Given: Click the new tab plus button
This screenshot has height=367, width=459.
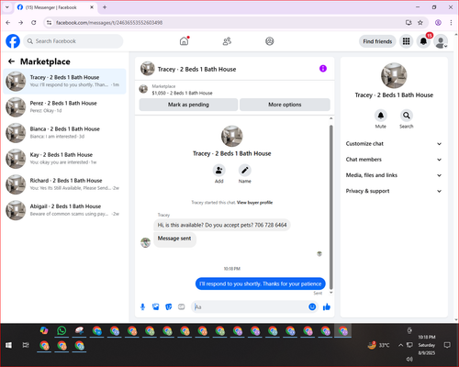Looking at the screenshot, I should [105, 7].
